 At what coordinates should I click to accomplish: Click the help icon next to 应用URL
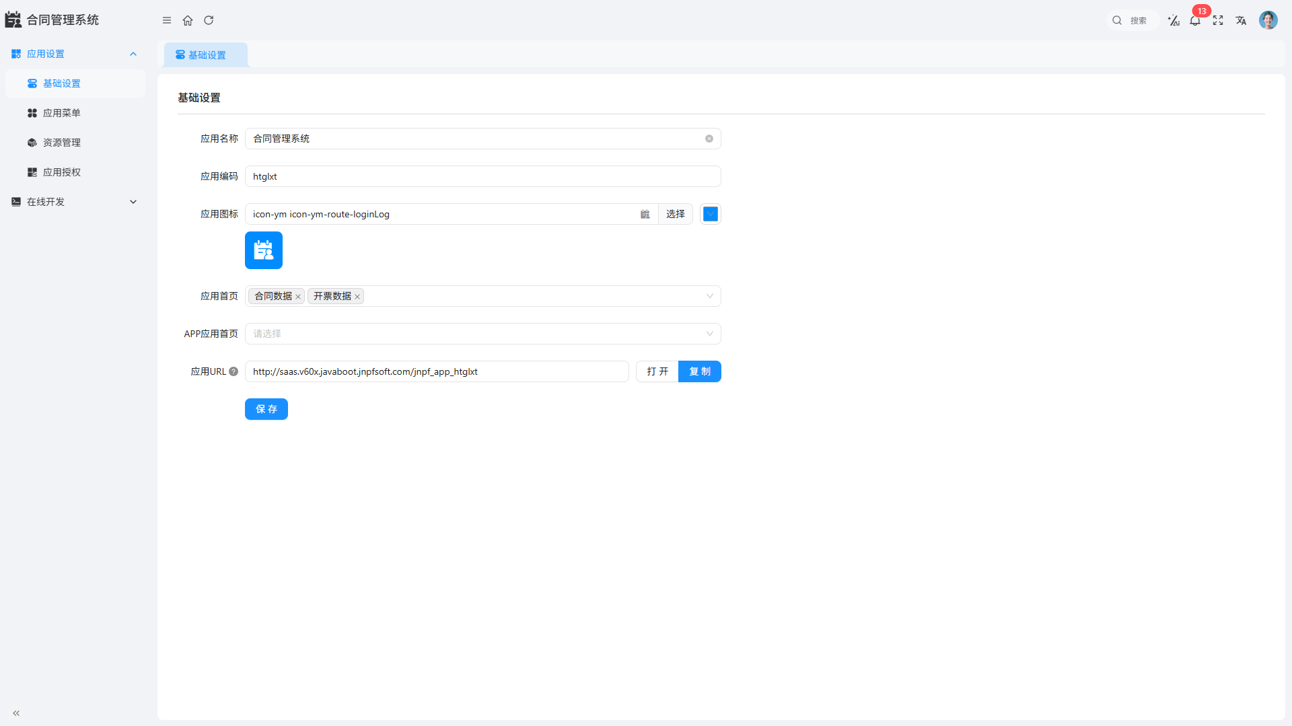pyautogui.click(x=234, y=371)
